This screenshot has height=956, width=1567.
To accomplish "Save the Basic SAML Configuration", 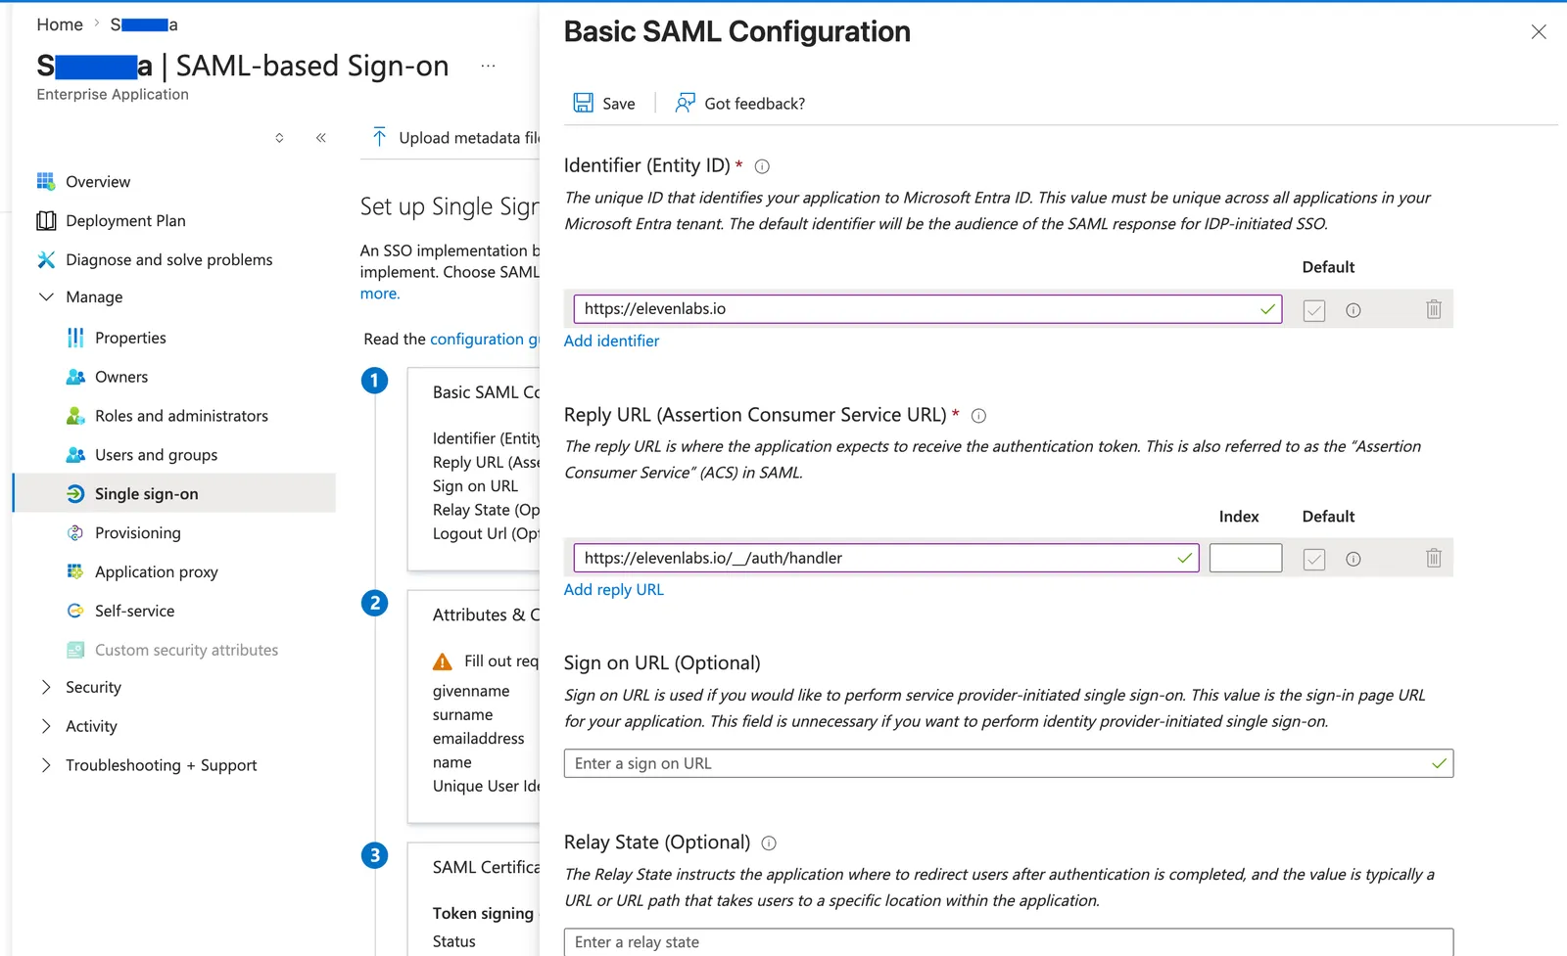I will (x=604, y=103).
